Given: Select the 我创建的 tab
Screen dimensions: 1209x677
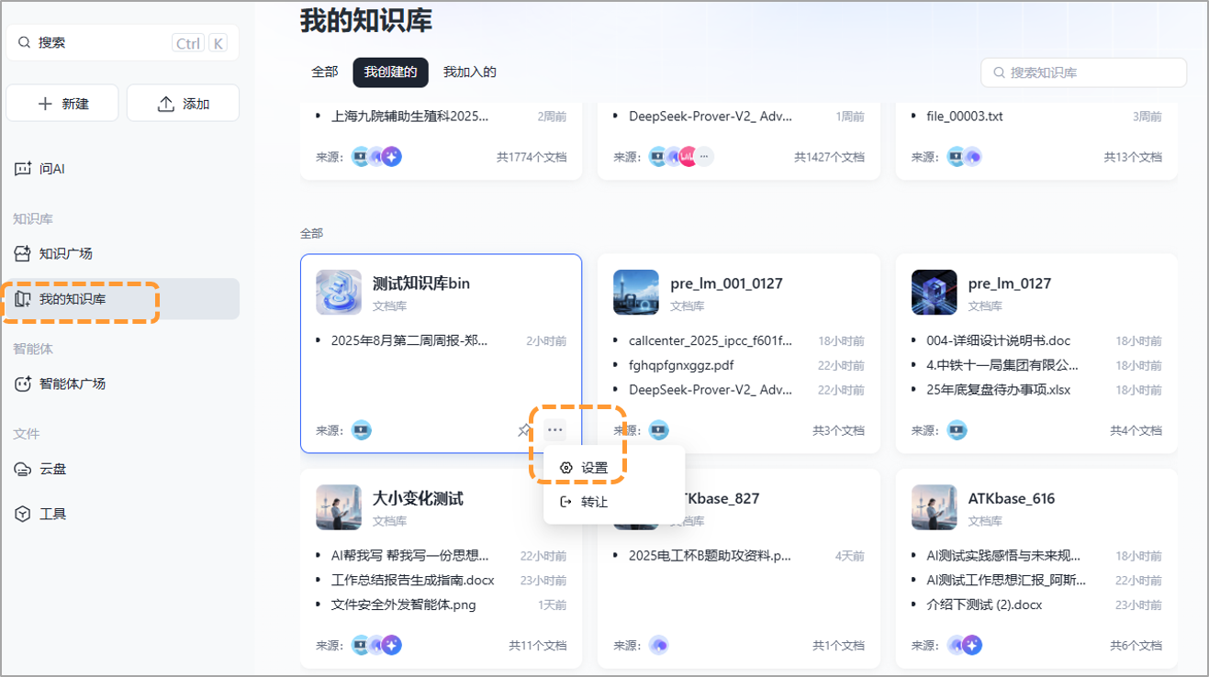Looking at the screenshot, I should [x=390, y=72].
